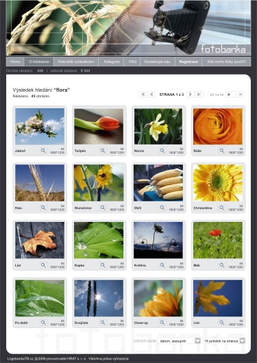Open the maple leaf on wood thumbnail
The height and width of the screenshot is (363, 257).
click(40, 240)
